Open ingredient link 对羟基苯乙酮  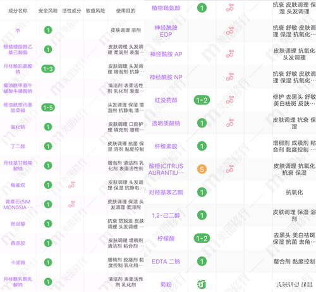coord(166,193)
